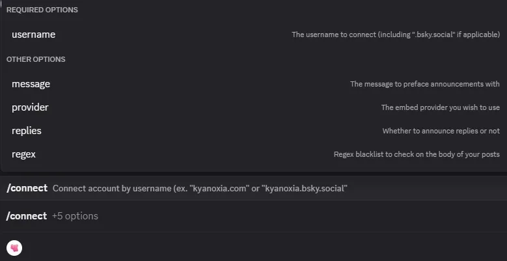Click "The message to preface announcements with" text
The width and height of the screenshot is (507, 261).
pos(424,84)
